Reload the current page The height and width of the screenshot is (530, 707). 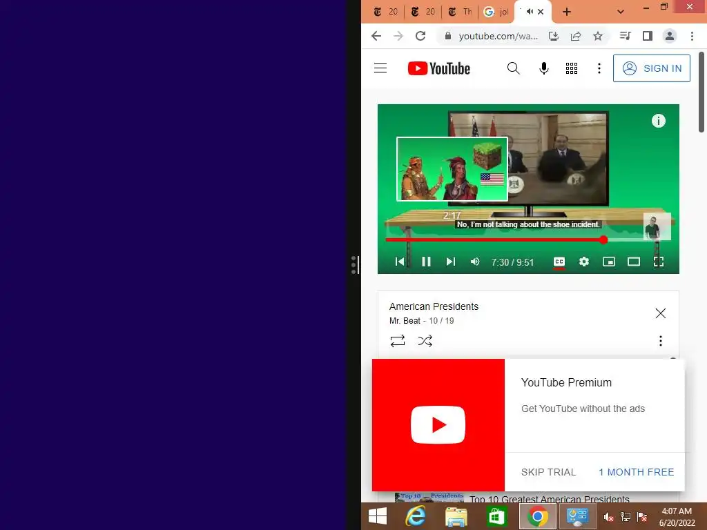point(420,36)
